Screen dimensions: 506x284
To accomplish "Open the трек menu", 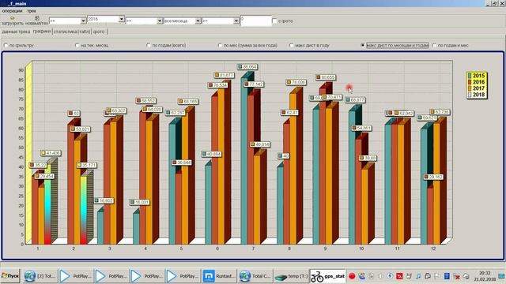I will click(x=32, y=11).
